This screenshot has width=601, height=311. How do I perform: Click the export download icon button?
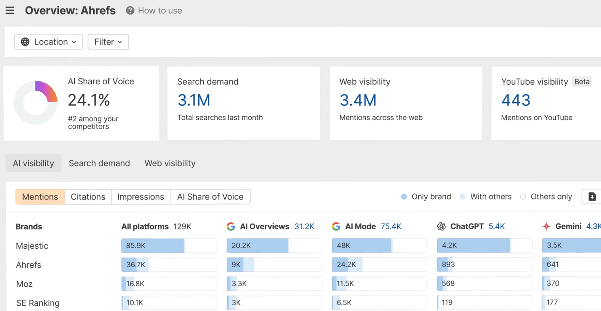[x=592, y=197]
